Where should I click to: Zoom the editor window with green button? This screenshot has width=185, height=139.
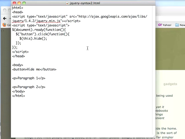24,3
